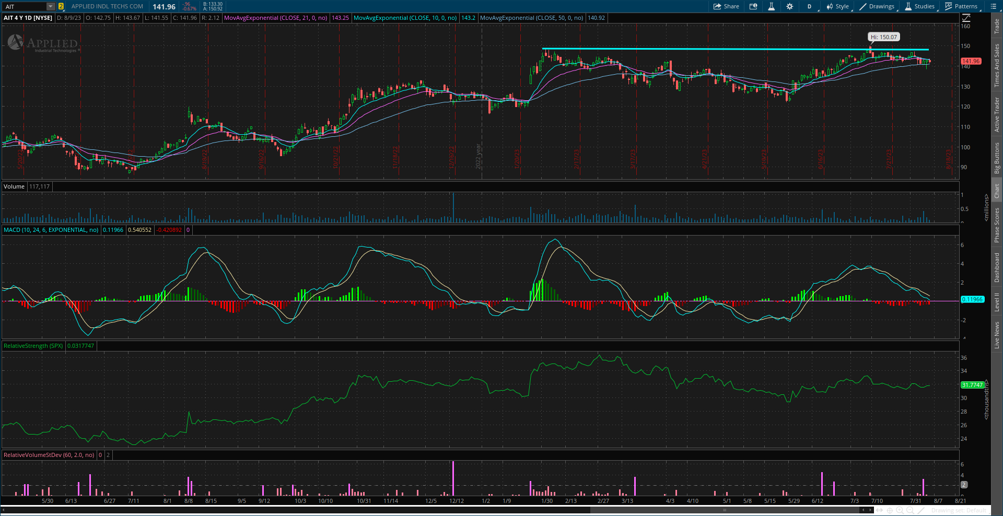Click the 2022 year marker line label
1003x516 pixels.
point(478,156)
